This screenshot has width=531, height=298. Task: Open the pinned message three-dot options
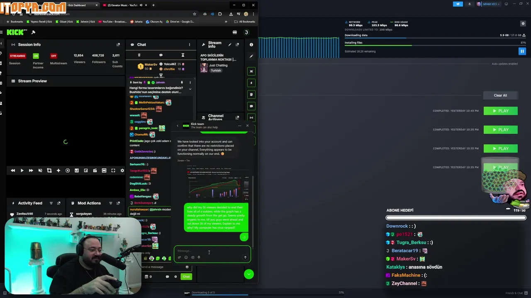click(x=190, y=82)
